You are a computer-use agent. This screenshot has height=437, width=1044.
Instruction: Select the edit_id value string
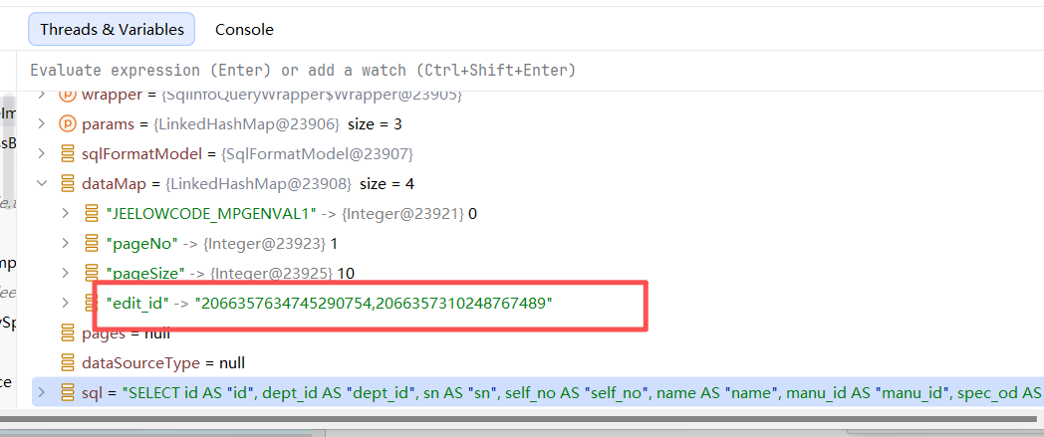click(374, 303)
